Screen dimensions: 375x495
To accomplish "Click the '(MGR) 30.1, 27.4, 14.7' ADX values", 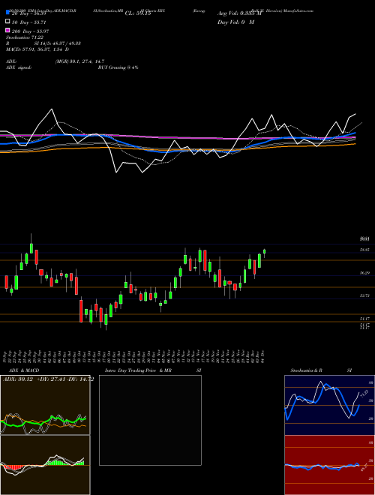I will tap(79, 61).
